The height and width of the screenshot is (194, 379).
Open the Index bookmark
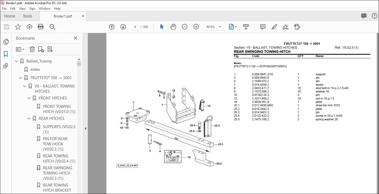coord(35,70)
